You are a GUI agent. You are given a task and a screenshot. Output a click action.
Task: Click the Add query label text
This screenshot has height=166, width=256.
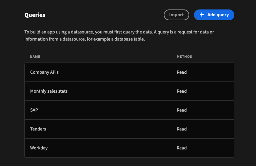tap(218, 15)
